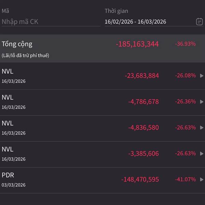The image size is (205, 205).
Task: Expand the NVL row with -3,385,606
Action: point(202,153)
